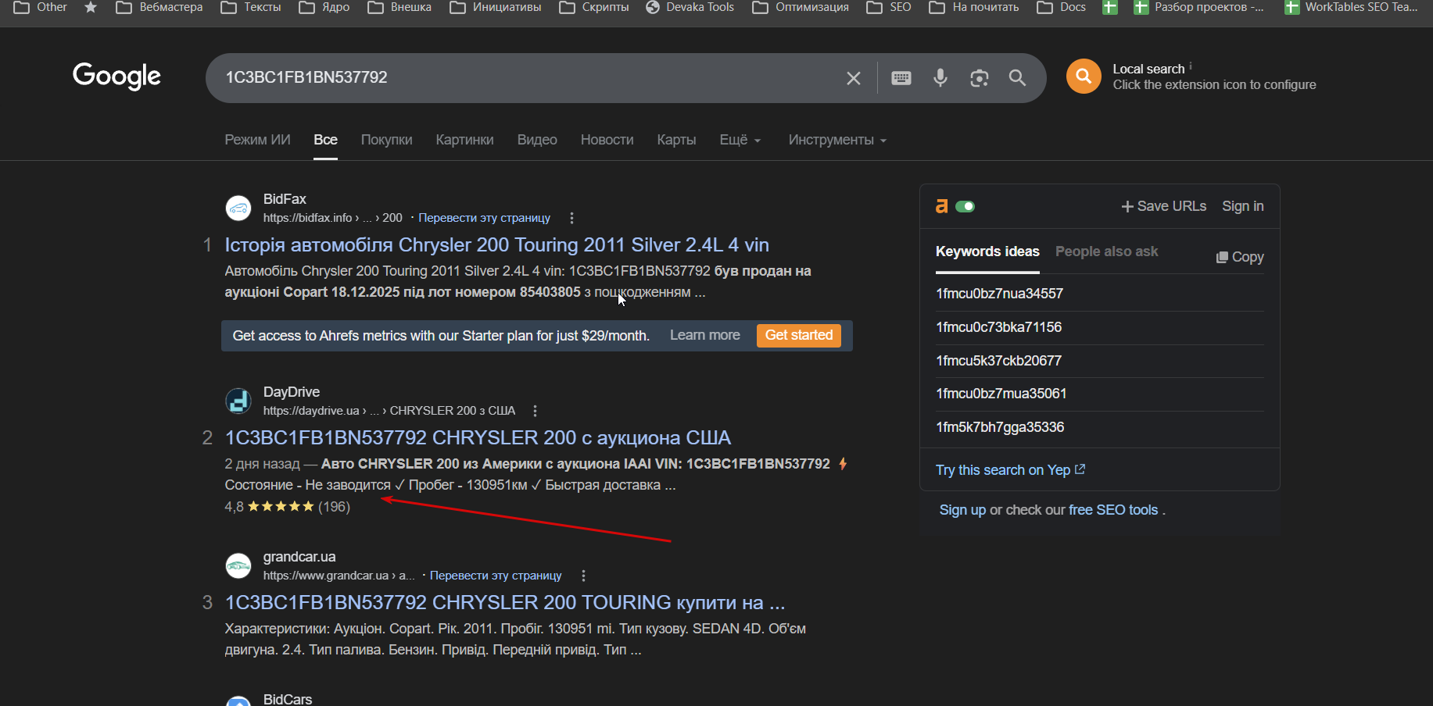Screen dimensions: 1433x706
Task: Open the three-dot menu for the grandcar.ua result
Action: click(x=583, y=576)
